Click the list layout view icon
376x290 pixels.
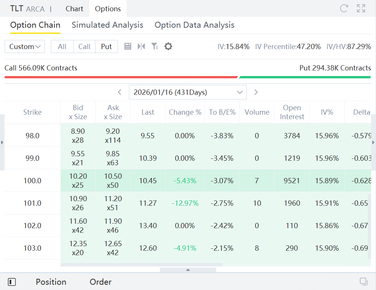(128, 46)
